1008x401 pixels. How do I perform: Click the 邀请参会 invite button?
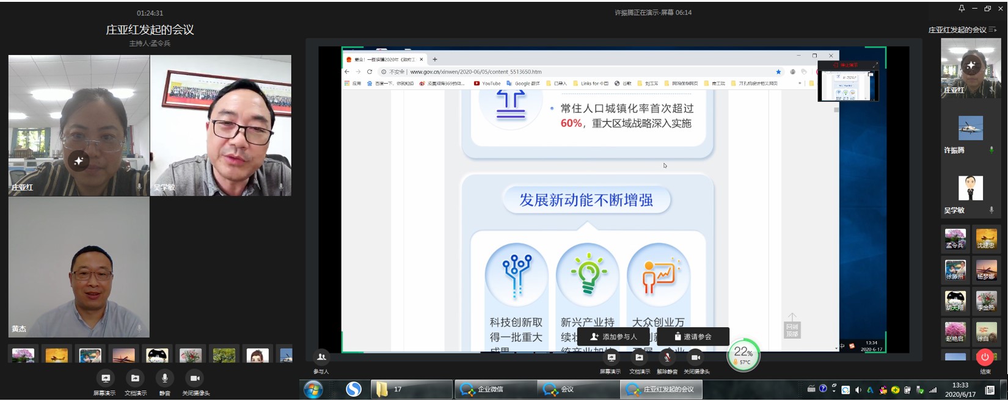click(x=693, y=336)
